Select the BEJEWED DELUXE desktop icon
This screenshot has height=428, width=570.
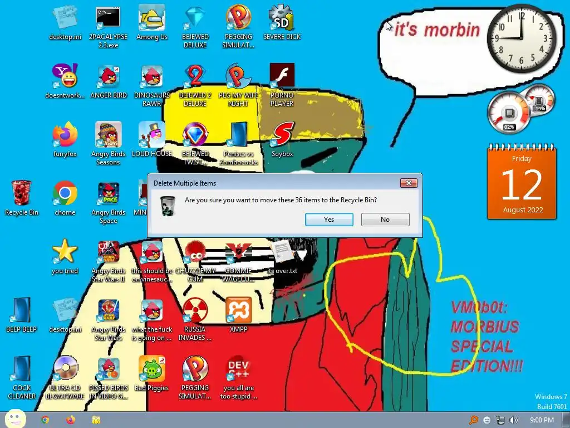tap(195, 27)
